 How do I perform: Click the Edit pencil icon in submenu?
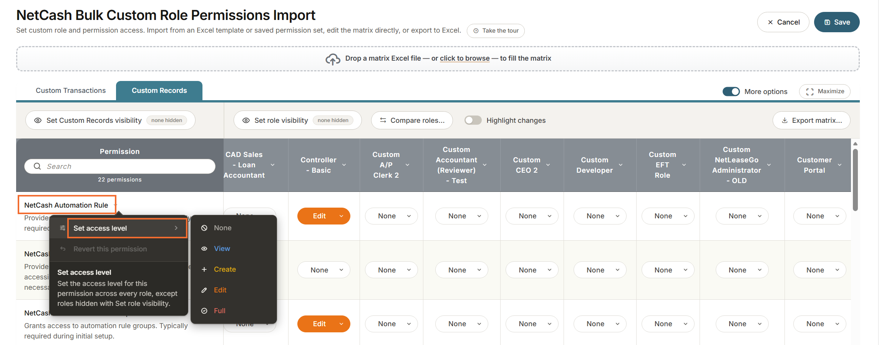point(204,290)
